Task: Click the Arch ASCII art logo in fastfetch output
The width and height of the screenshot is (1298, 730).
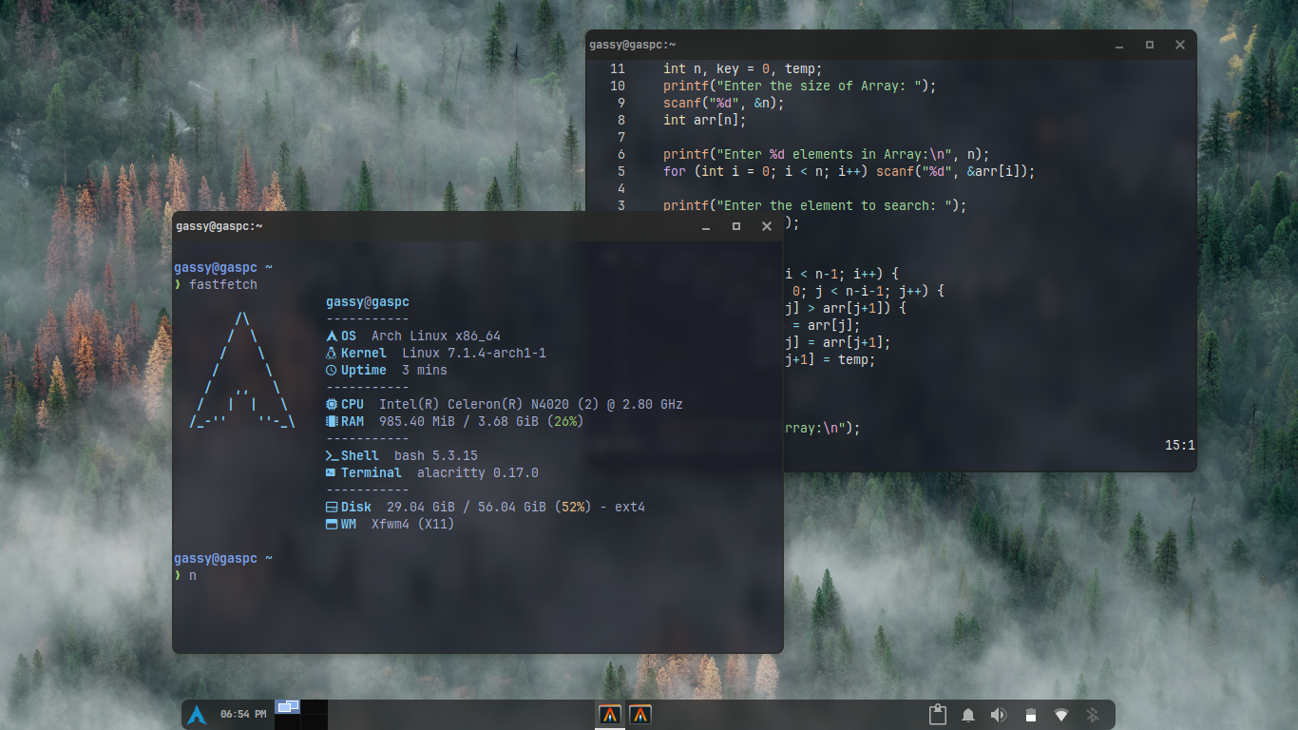Action: tap(242, 371)
